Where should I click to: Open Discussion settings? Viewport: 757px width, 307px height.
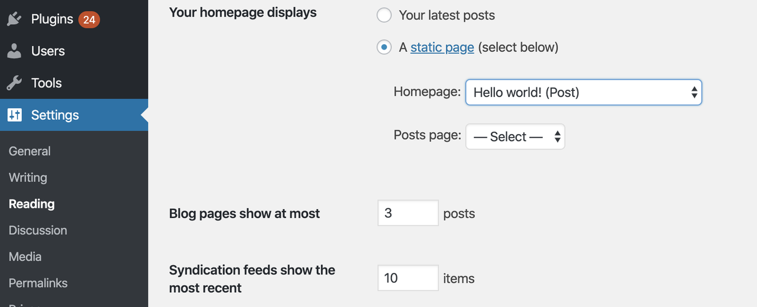(x=38, y=230)
